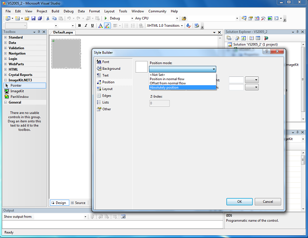Select the PanWindow control in Toolbox
The width and height of the screenshot is (308, 238).
(25, 97)
